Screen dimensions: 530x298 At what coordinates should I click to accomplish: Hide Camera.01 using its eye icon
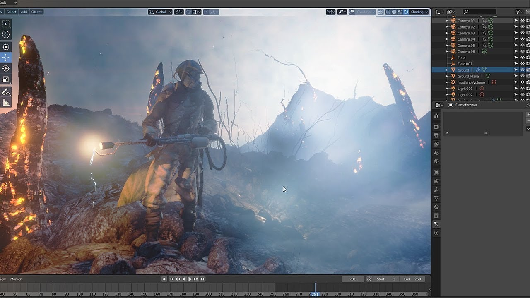click(x=523, y=21)
